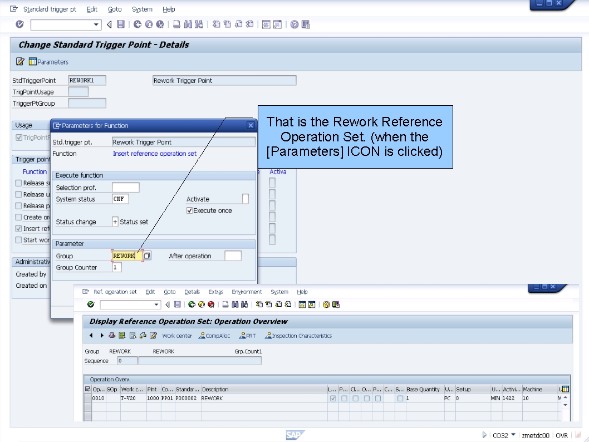Close the Parameters for Function dialog

pyautogui.click(x=251, y=125)
